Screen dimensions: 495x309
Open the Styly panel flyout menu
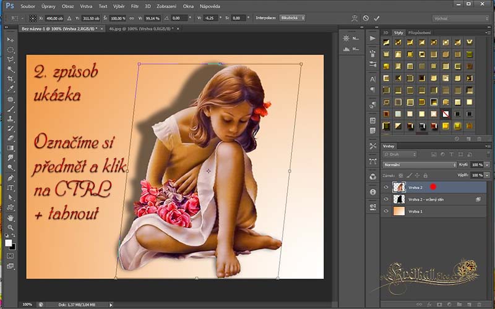[489, 33]
